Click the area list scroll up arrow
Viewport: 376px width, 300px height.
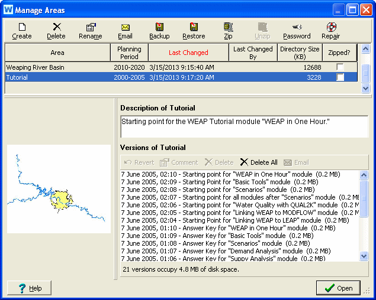tap(365, 49)
